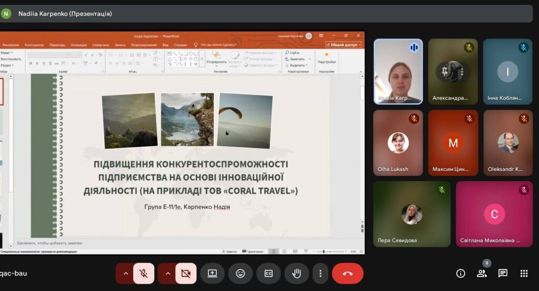
Task: Open the Слайд-шоу ribbon tab
Action: tap(101, 45)
